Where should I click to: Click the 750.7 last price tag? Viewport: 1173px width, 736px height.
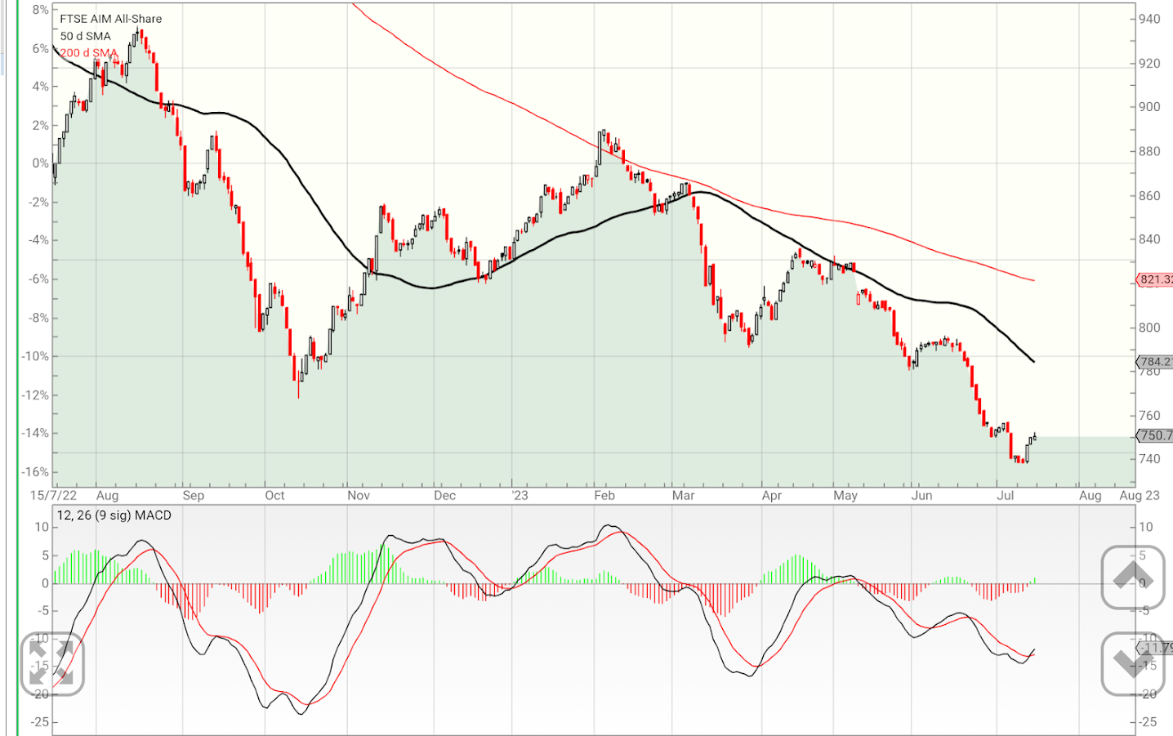[1155, 435]
